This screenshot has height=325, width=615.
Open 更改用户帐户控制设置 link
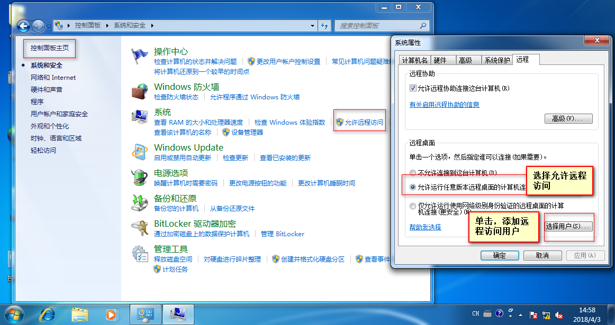tap(288, 61)
